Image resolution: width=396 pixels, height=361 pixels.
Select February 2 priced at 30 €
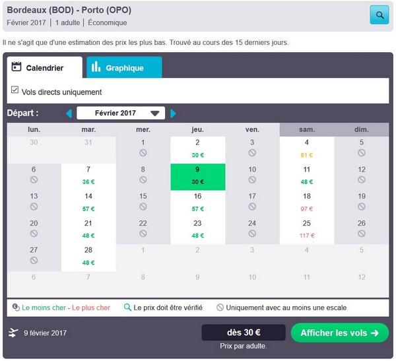coord(197,149)
